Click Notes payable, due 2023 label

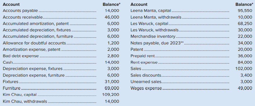(156, 43)
